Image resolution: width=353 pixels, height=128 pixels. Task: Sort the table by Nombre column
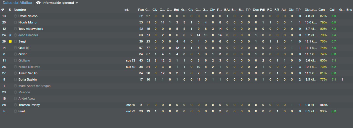tap(20, 10)
